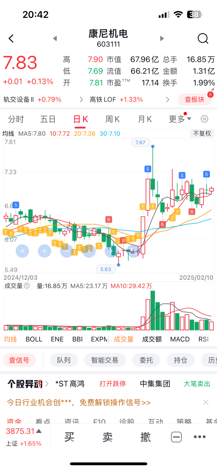Expand the 更多 period dropdown

tap(180, 119)
